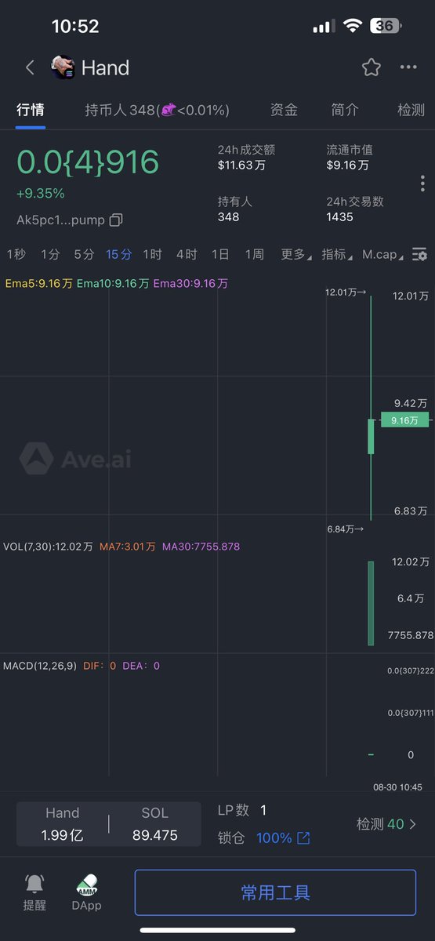Tap the green candlestick on the chart

tap(371, 436)
